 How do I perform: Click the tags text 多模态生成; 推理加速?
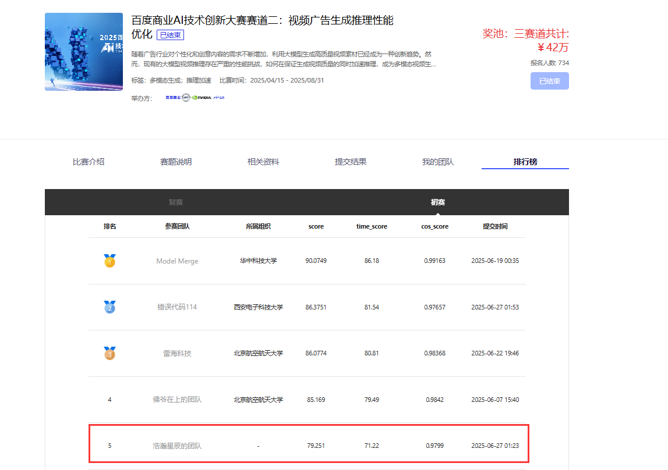click(x=181, y=80)
